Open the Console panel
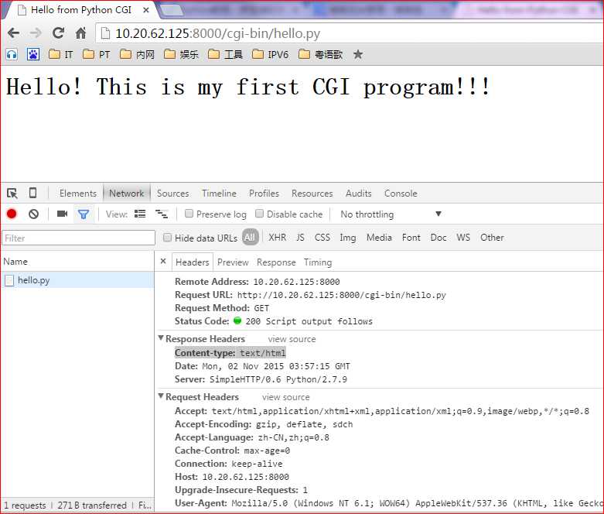The height and width of the screenshot is (514, 604). (x=401, y=194)
